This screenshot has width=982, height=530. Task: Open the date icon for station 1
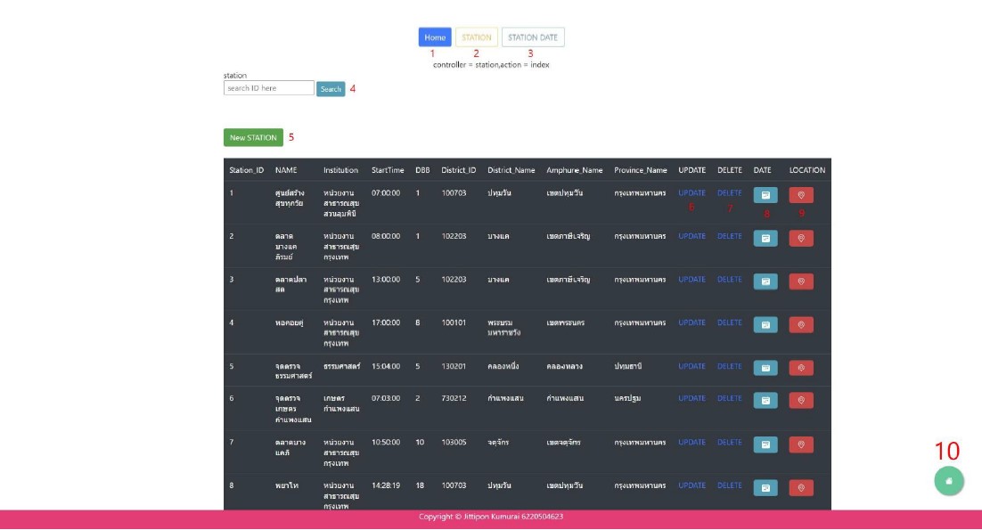765,195
